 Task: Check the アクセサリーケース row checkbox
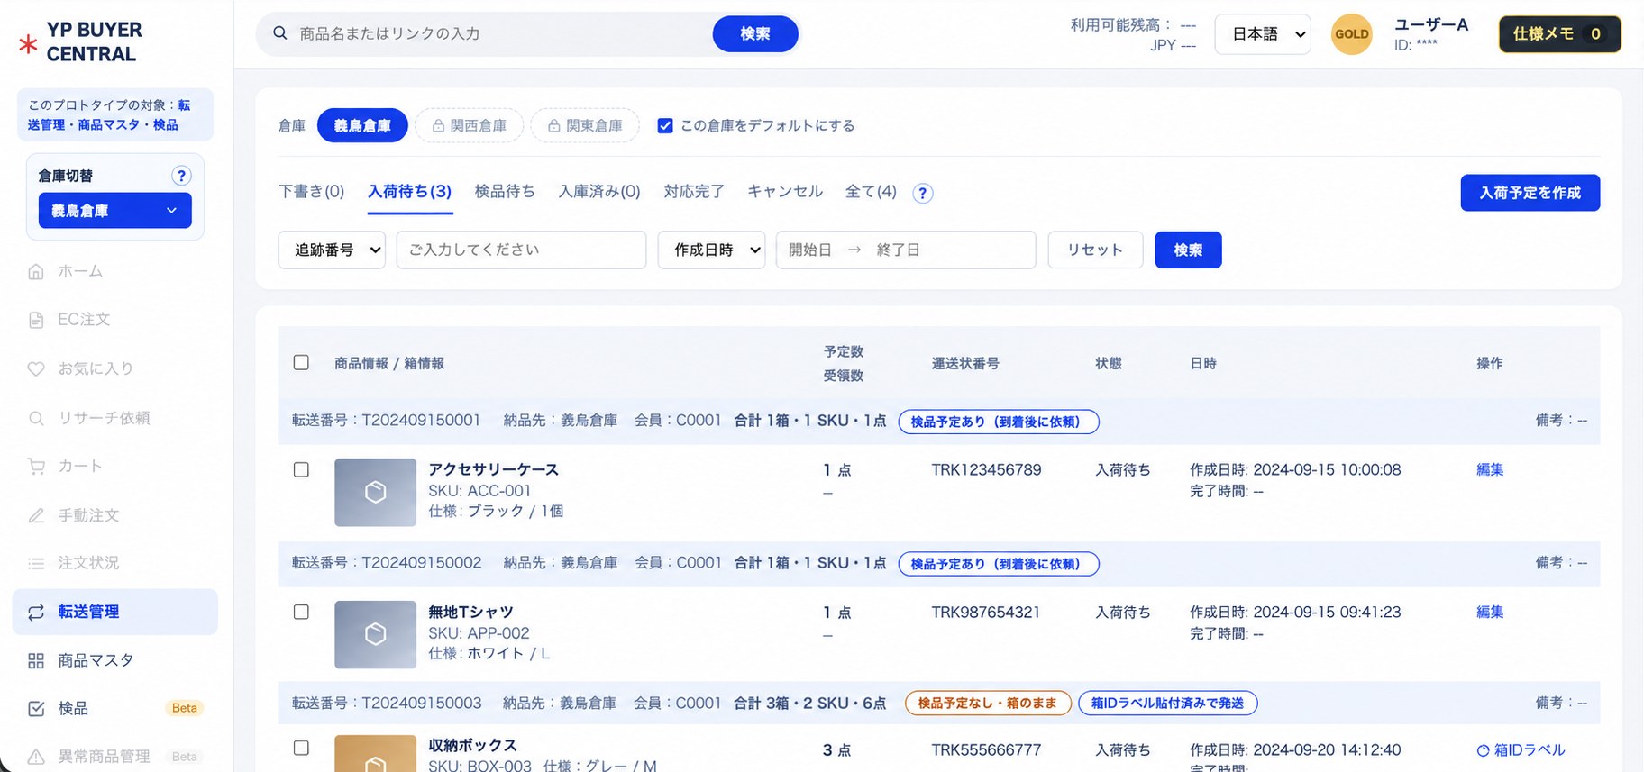[301, 469]
